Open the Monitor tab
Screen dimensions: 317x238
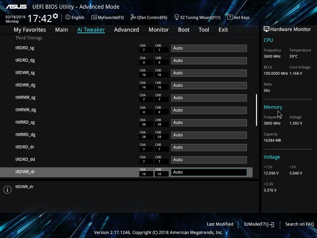158,29
